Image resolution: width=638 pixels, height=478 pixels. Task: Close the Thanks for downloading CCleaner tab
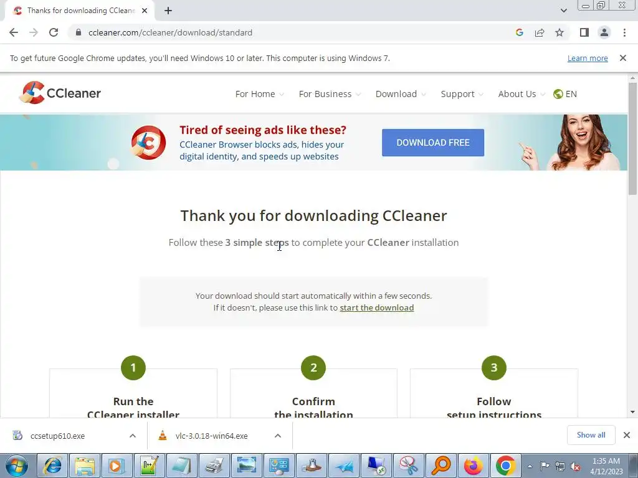pos(145,11)
